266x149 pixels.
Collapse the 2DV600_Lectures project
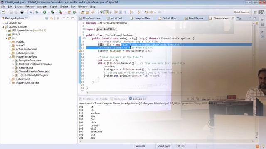coord(3,27)
